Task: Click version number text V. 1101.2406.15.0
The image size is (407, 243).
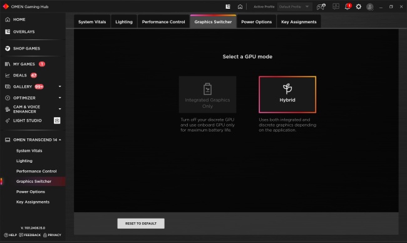Action: click(x=33, y=228)
